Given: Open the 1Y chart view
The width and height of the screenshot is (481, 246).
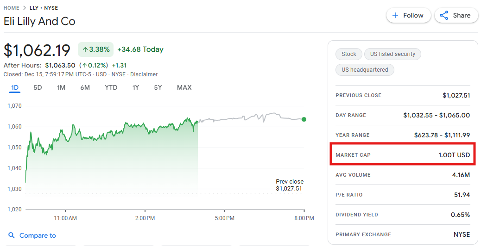Looking at the screenshot, I should click(x=136, y=87).
